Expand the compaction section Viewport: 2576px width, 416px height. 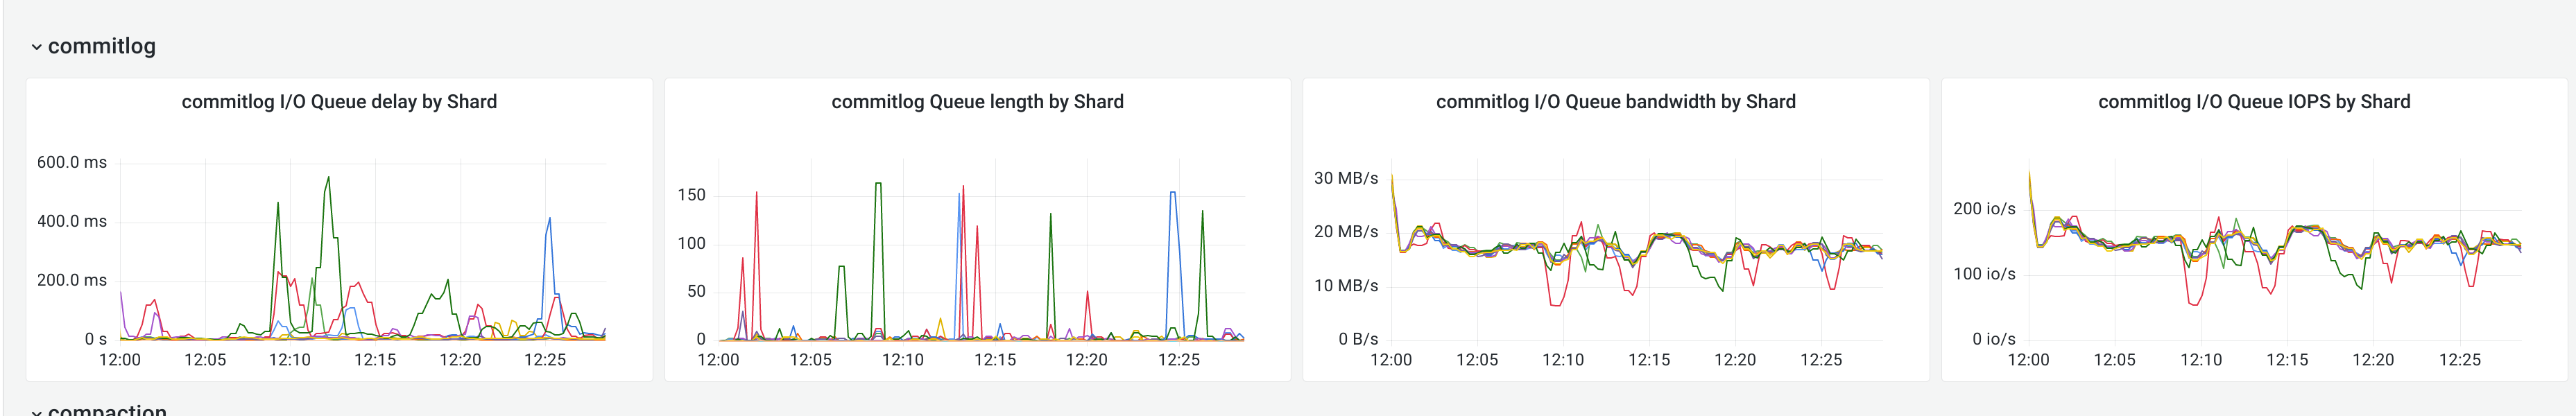37,410
